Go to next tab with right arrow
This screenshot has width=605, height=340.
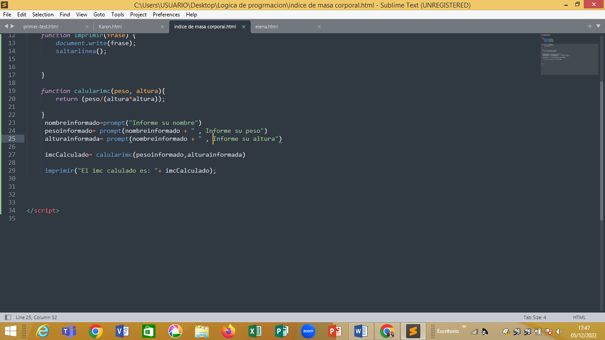click(x=12, y=26)
